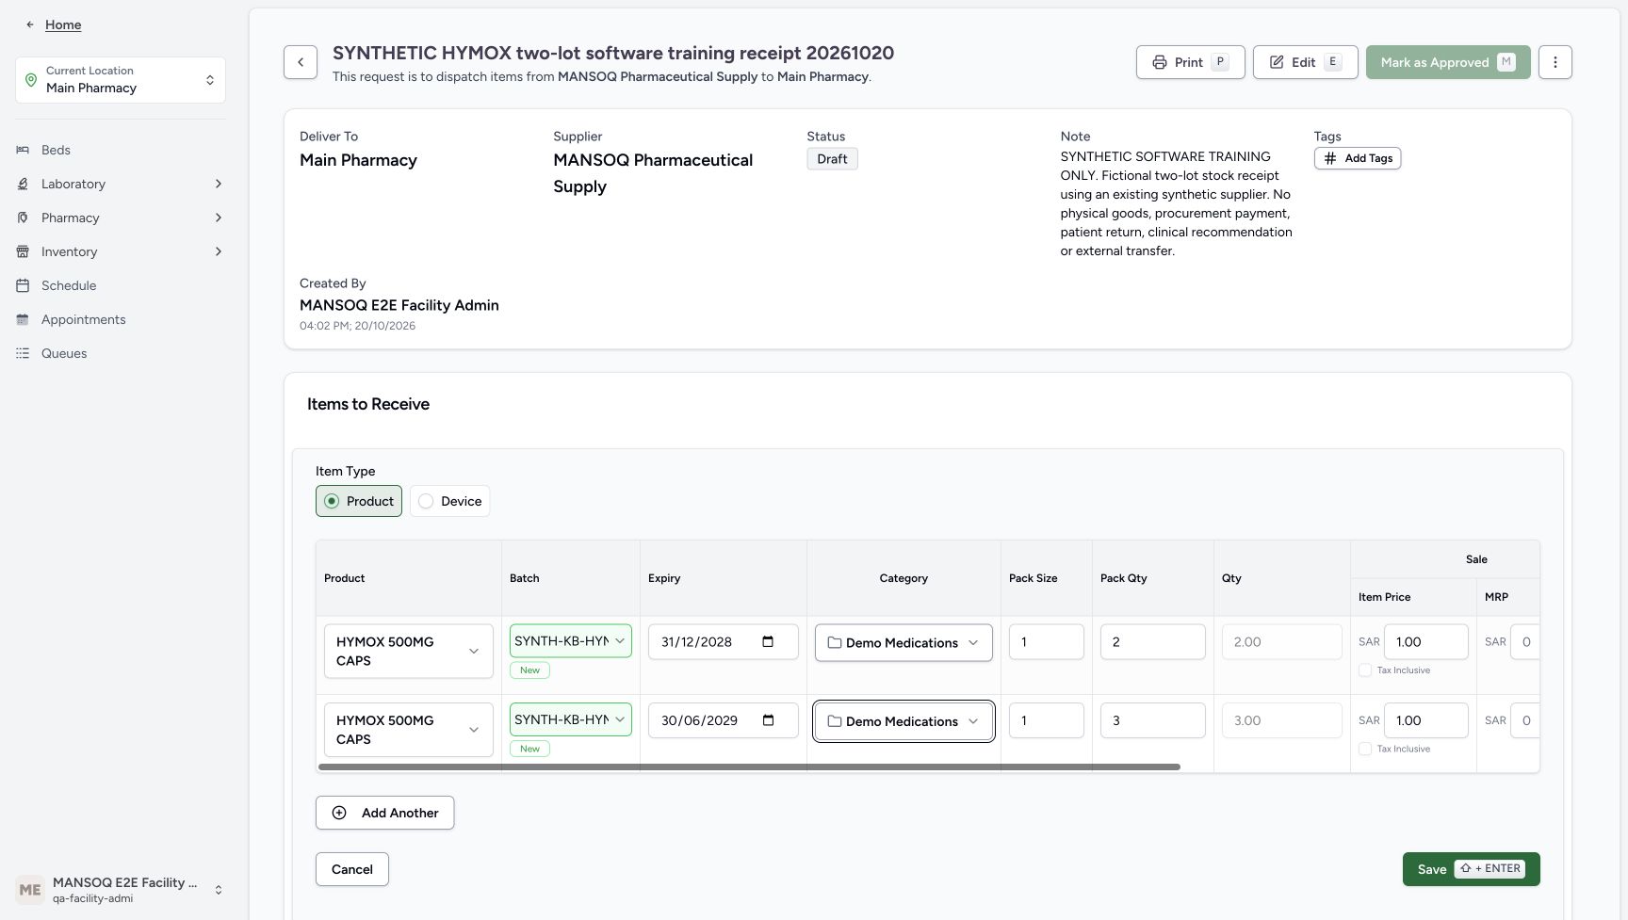Screen dimensions: 1628x920
Task: Click the Pharmacy pill icon
Action: 23,218
